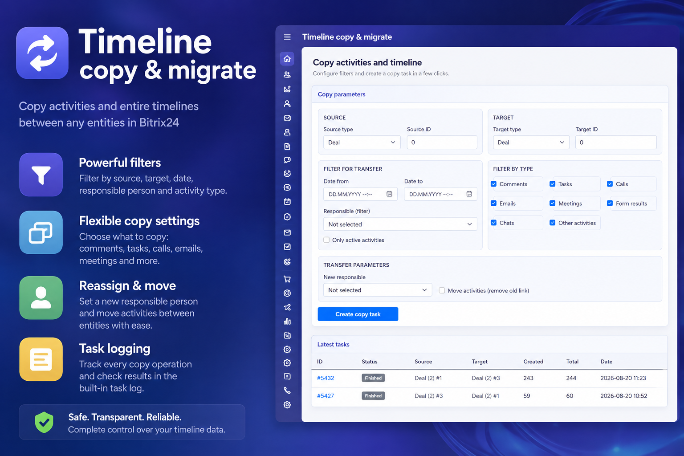The height and width of the screenshot is (456, 684).
Task: Click Copy activities and timeline heading
Action: (x=367, y=62)
